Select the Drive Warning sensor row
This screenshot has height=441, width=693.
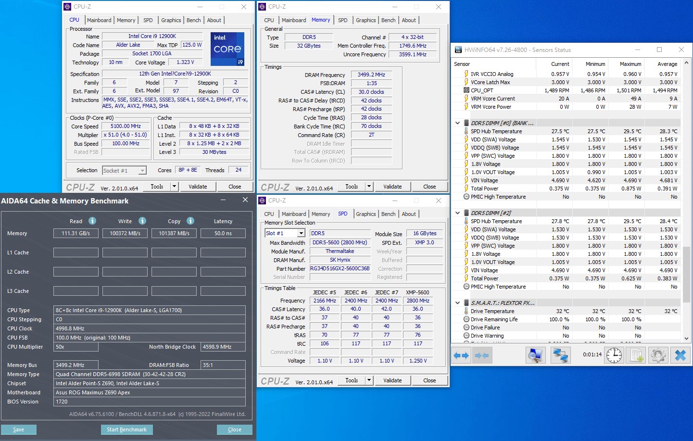point(567,336)
